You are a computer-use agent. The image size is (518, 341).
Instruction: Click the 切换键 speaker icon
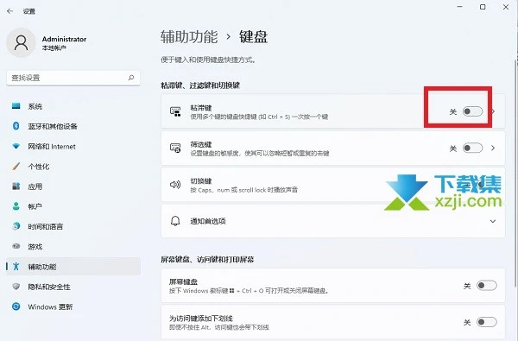pos(175,185)
